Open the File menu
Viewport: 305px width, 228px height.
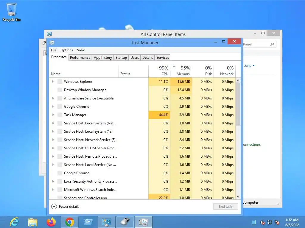[54, 50]
